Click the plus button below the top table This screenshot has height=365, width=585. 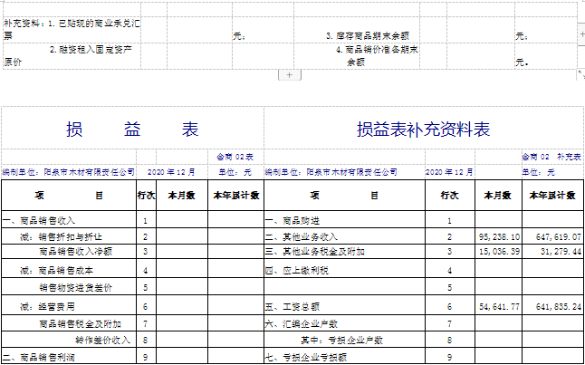tap(288, 75)
